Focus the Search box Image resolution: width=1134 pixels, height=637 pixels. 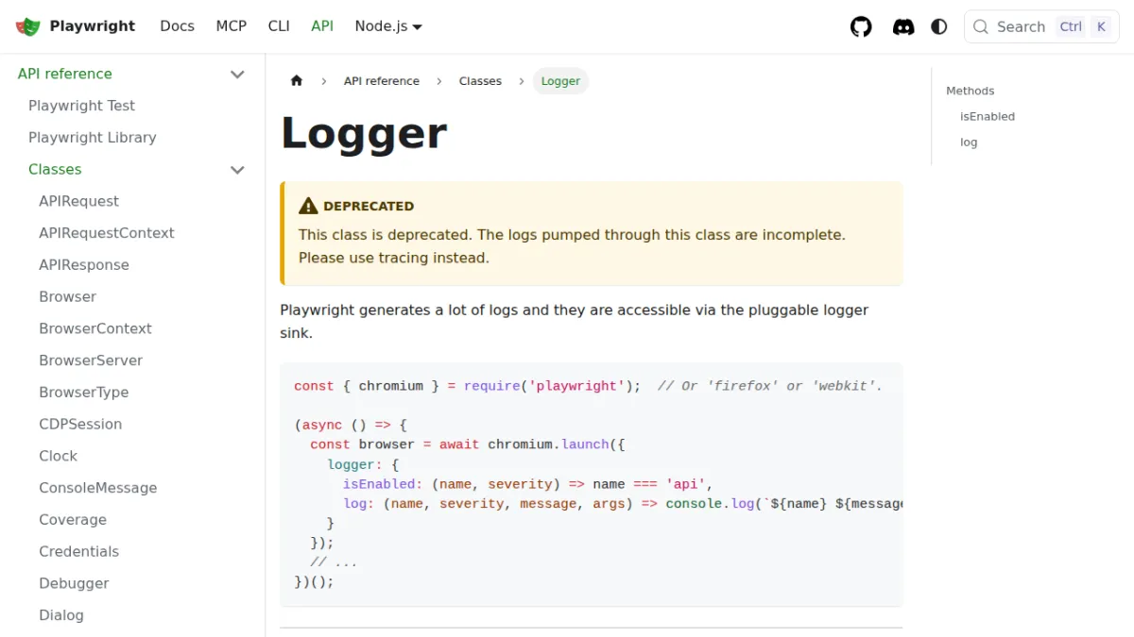coord(1041,26)
